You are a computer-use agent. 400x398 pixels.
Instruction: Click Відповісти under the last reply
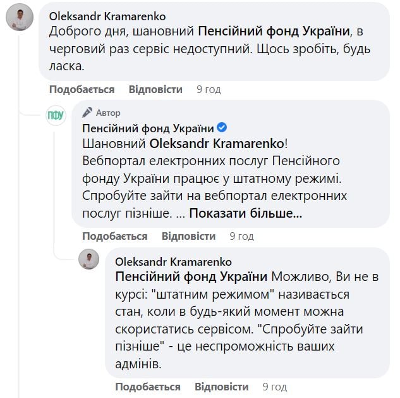coord(221,387)
